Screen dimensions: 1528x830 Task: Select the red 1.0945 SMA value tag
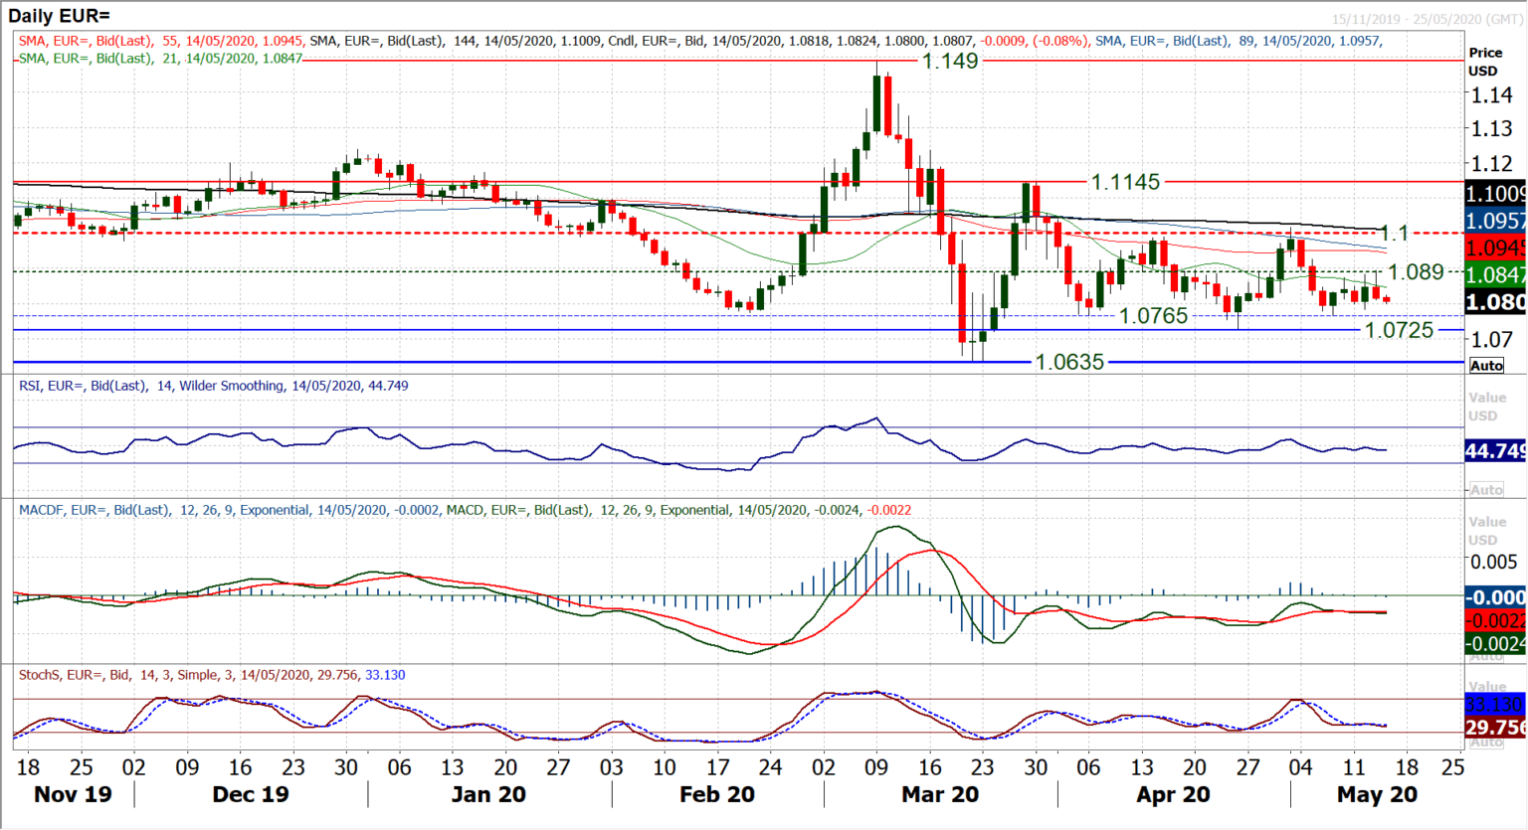[1495, 248]
